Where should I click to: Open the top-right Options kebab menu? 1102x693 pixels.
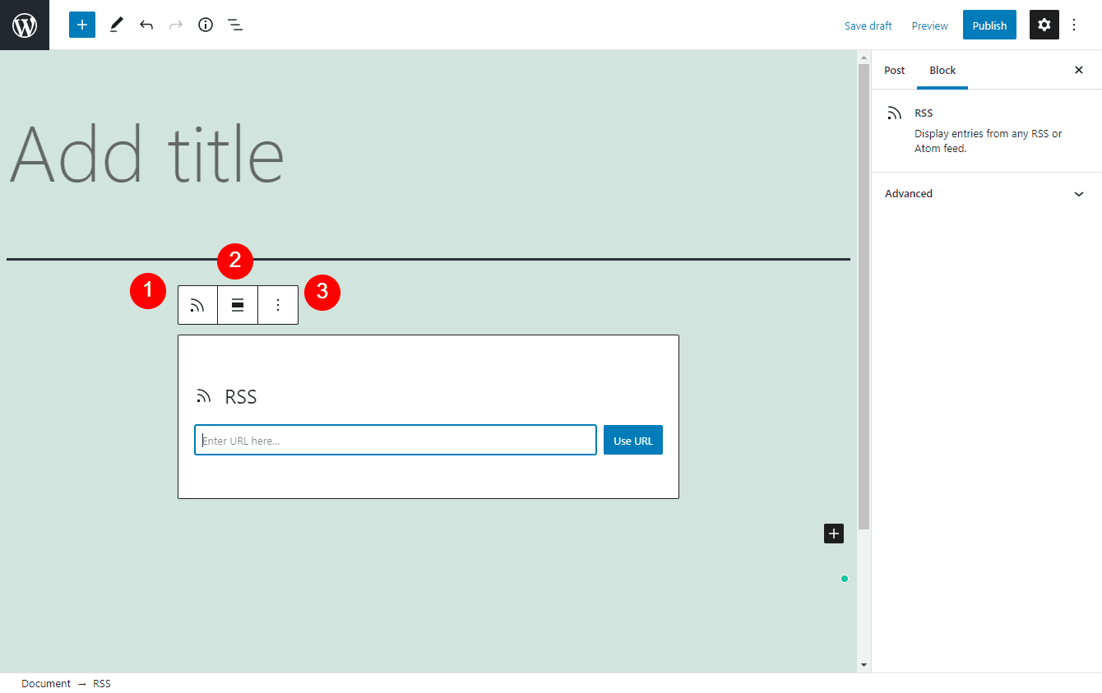click(x=1074, y=25)
